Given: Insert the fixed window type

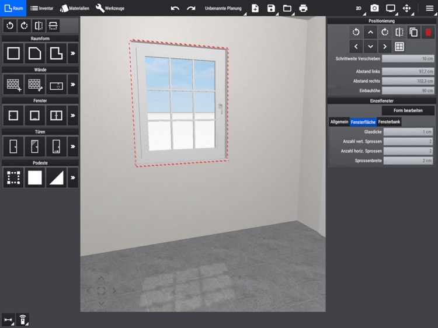Looking at the screenshot, I should [x=34, y=116].
